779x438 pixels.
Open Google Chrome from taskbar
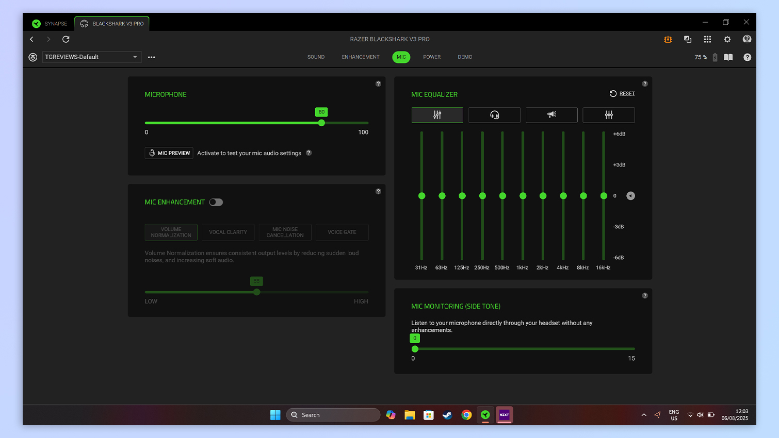tap(466, 415)
